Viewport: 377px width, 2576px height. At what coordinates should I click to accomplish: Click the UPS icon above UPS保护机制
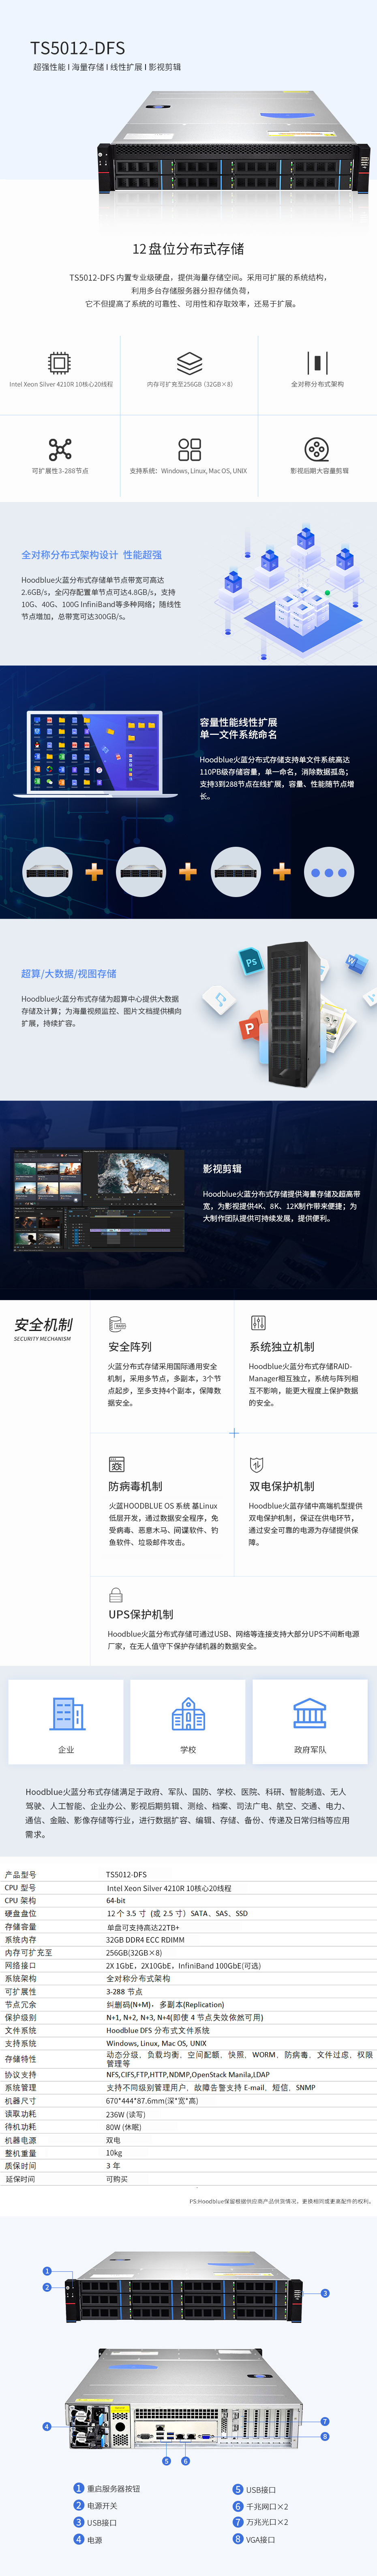[x=116, y=1595]
